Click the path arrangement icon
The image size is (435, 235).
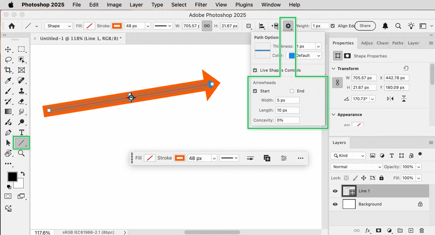[x=275, y=26]
